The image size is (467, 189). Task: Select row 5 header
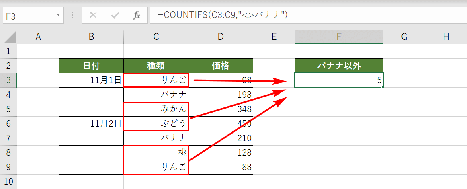8,109
